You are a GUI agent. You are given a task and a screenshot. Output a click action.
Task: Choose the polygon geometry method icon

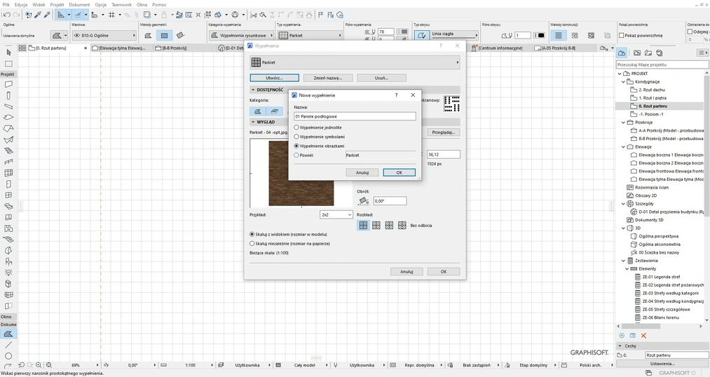pyautogui.click(x=148, y=35)
